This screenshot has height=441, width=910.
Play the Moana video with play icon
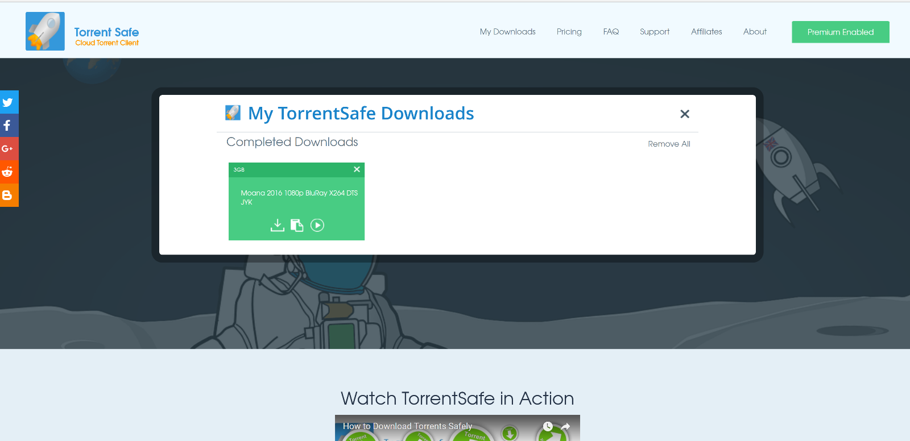317,226
